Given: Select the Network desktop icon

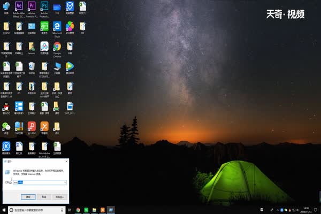Looking at the screenshot, I should pyautogui.click(x=6, y=8).
